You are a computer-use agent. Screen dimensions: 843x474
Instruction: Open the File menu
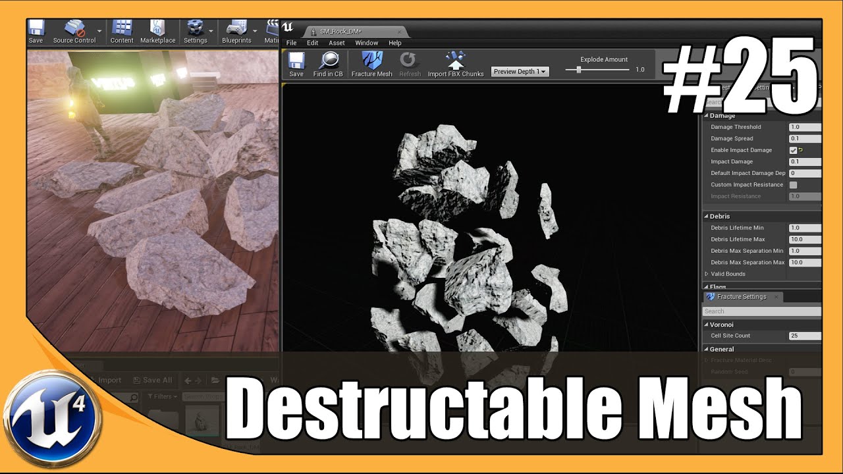[292, 43]
